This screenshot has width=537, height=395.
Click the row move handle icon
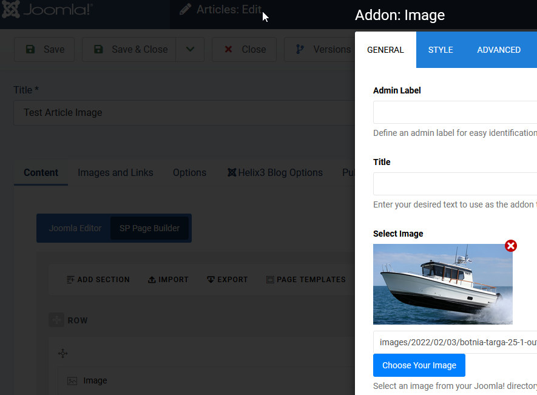point(56,320)
